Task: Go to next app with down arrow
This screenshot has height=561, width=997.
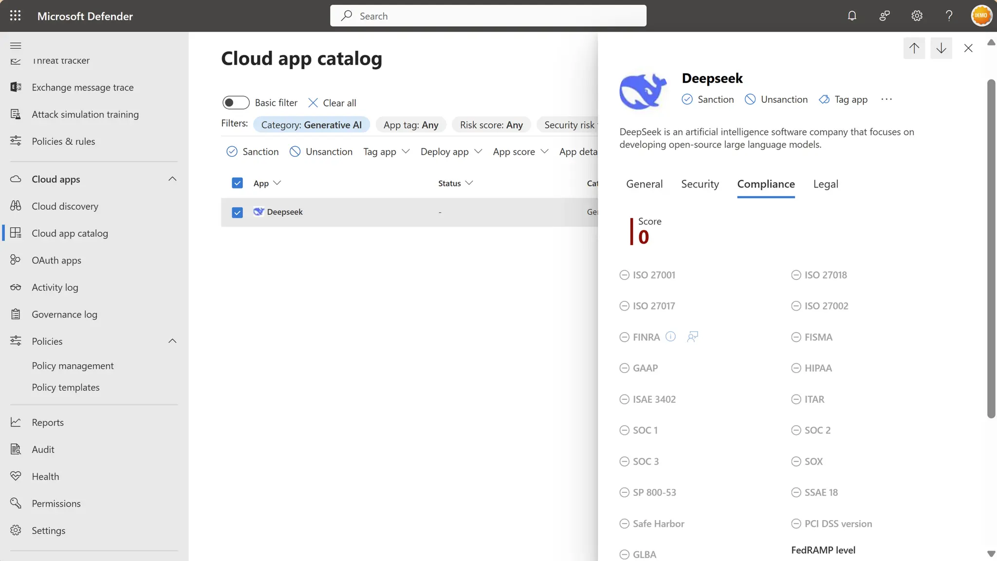Action: 941,48
